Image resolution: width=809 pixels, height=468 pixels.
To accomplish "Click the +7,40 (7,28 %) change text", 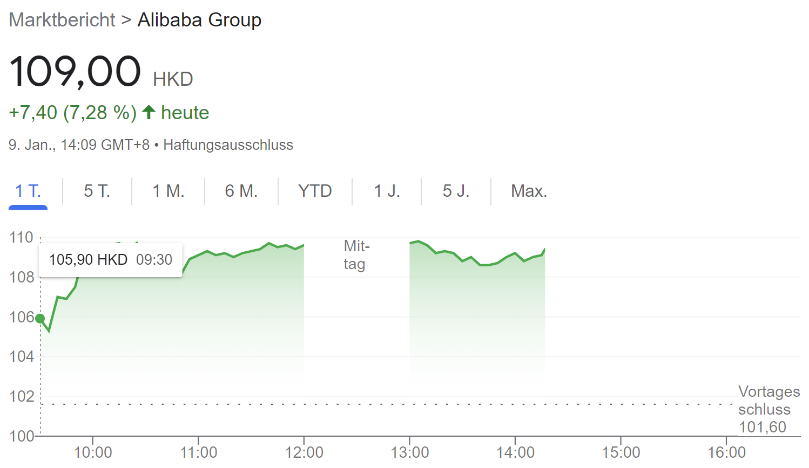I will (x=72, y=113).
